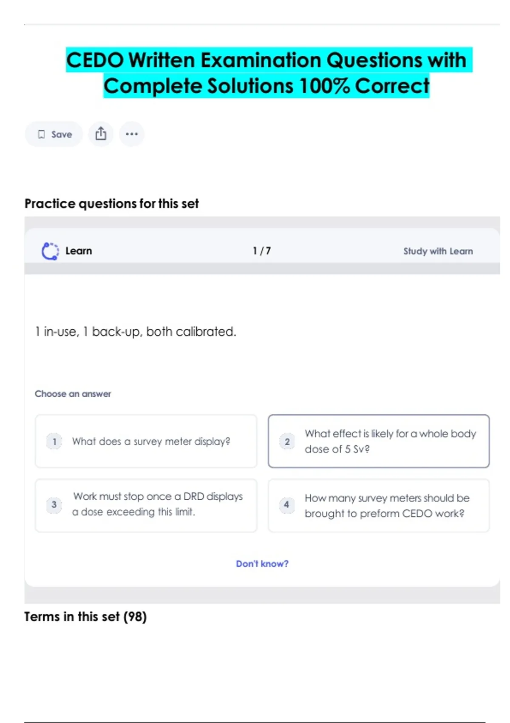Open the three-dot more options menu
Image resolution: width=510 pixels, height=723 pixels.
click(132, 134)
